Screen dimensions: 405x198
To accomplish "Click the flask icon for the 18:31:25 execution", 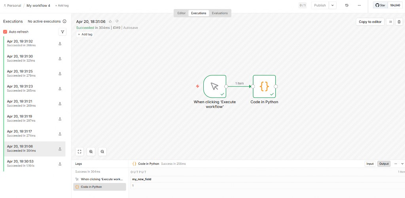I will tap(60, 74).
